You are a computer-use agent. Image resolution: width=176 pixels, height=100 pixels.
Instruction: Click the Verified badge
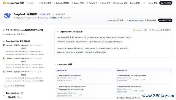tap(59, 14)
